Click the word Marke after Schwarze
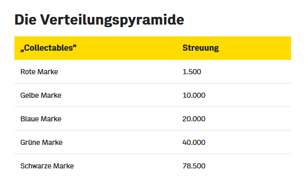This screenshot has height=193, width=308. click(x=64, y=166)
